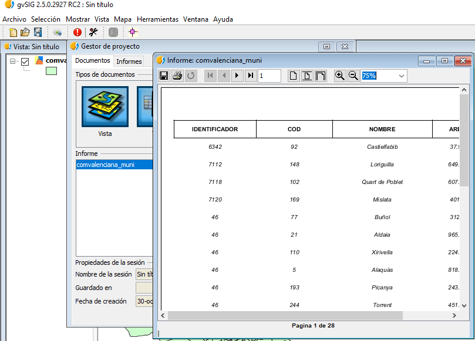This screenshot has width=475, height=341.
Task: Open the Herramientas menu
Action: pos(157,19)
